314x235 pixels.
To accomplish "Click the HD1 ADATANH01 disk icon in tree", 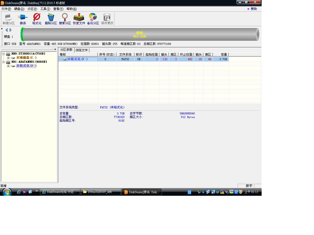I will coord(8,62).
